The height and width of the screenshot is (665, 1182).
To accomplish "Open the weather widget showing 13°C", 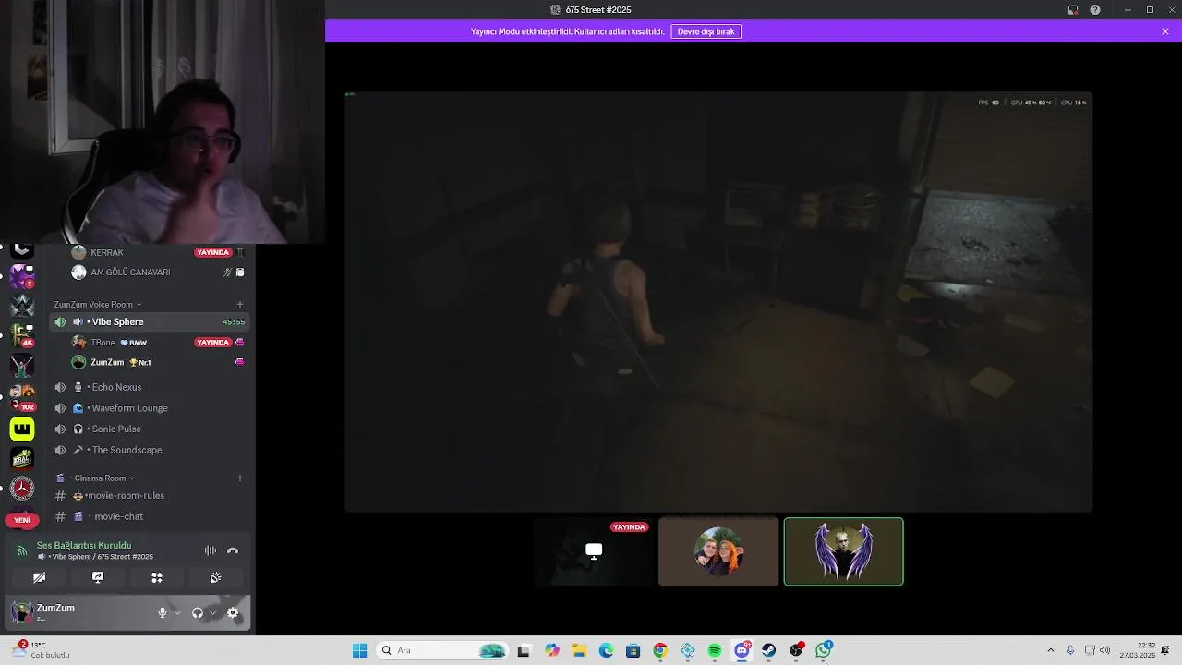I will tap(42, 650).
